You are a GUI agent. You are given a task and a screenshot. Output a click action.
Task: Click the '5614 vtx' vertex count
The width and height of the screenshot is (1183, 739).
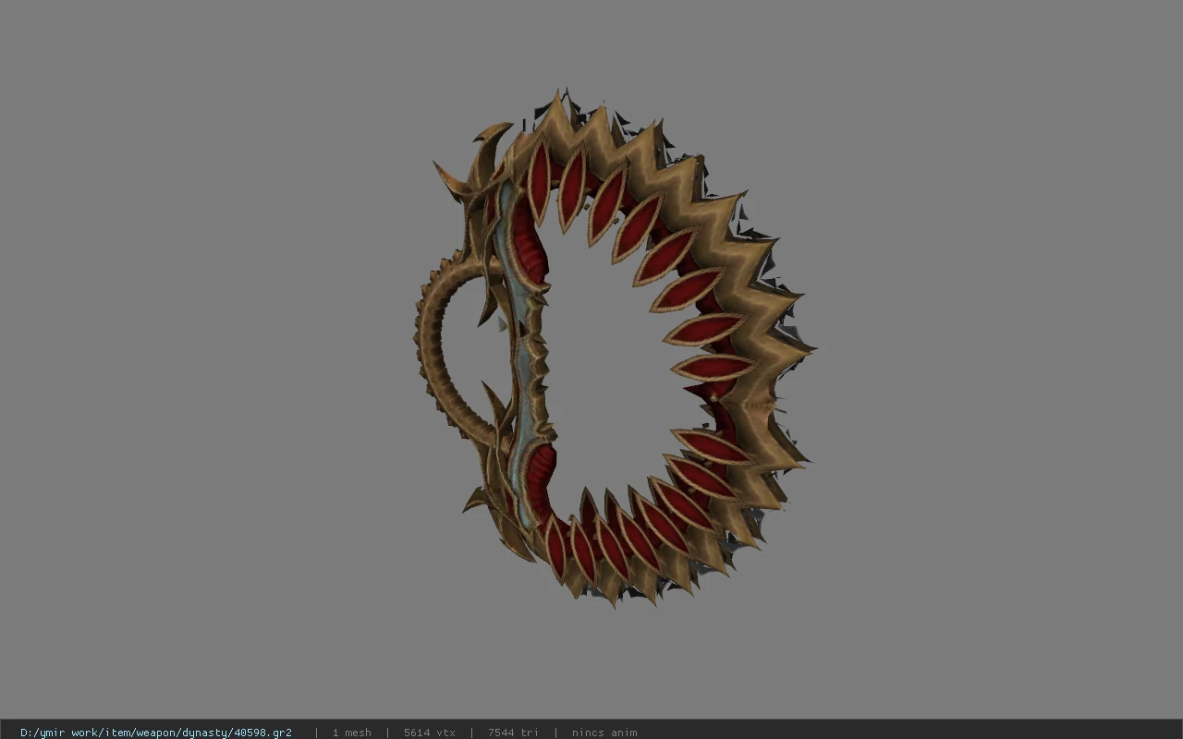[x=429, y=733]
